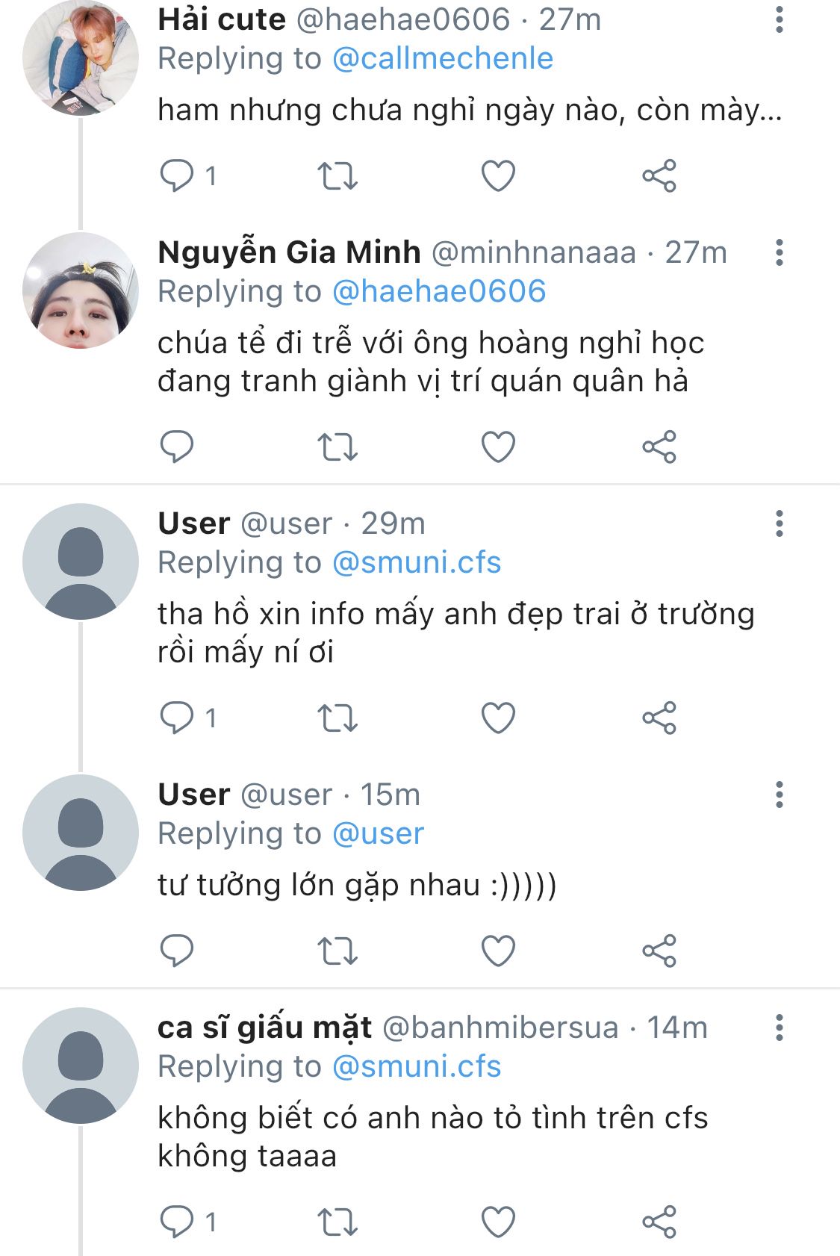Share Nguyễn Gia Minh's tweet

tap(659, 447)
